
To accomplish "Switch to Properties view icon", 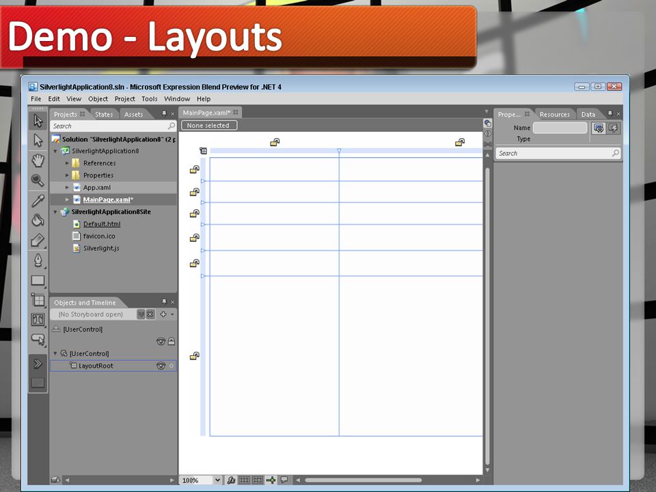I will pyautogui.click(x=599, y=128).
